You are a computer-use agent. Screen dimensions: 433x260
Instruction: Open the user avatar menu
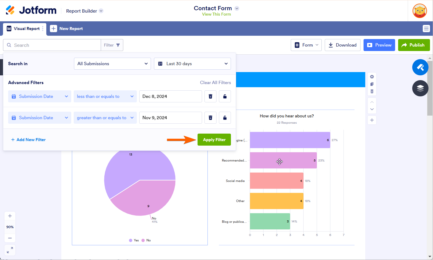(x=420, y=11)
